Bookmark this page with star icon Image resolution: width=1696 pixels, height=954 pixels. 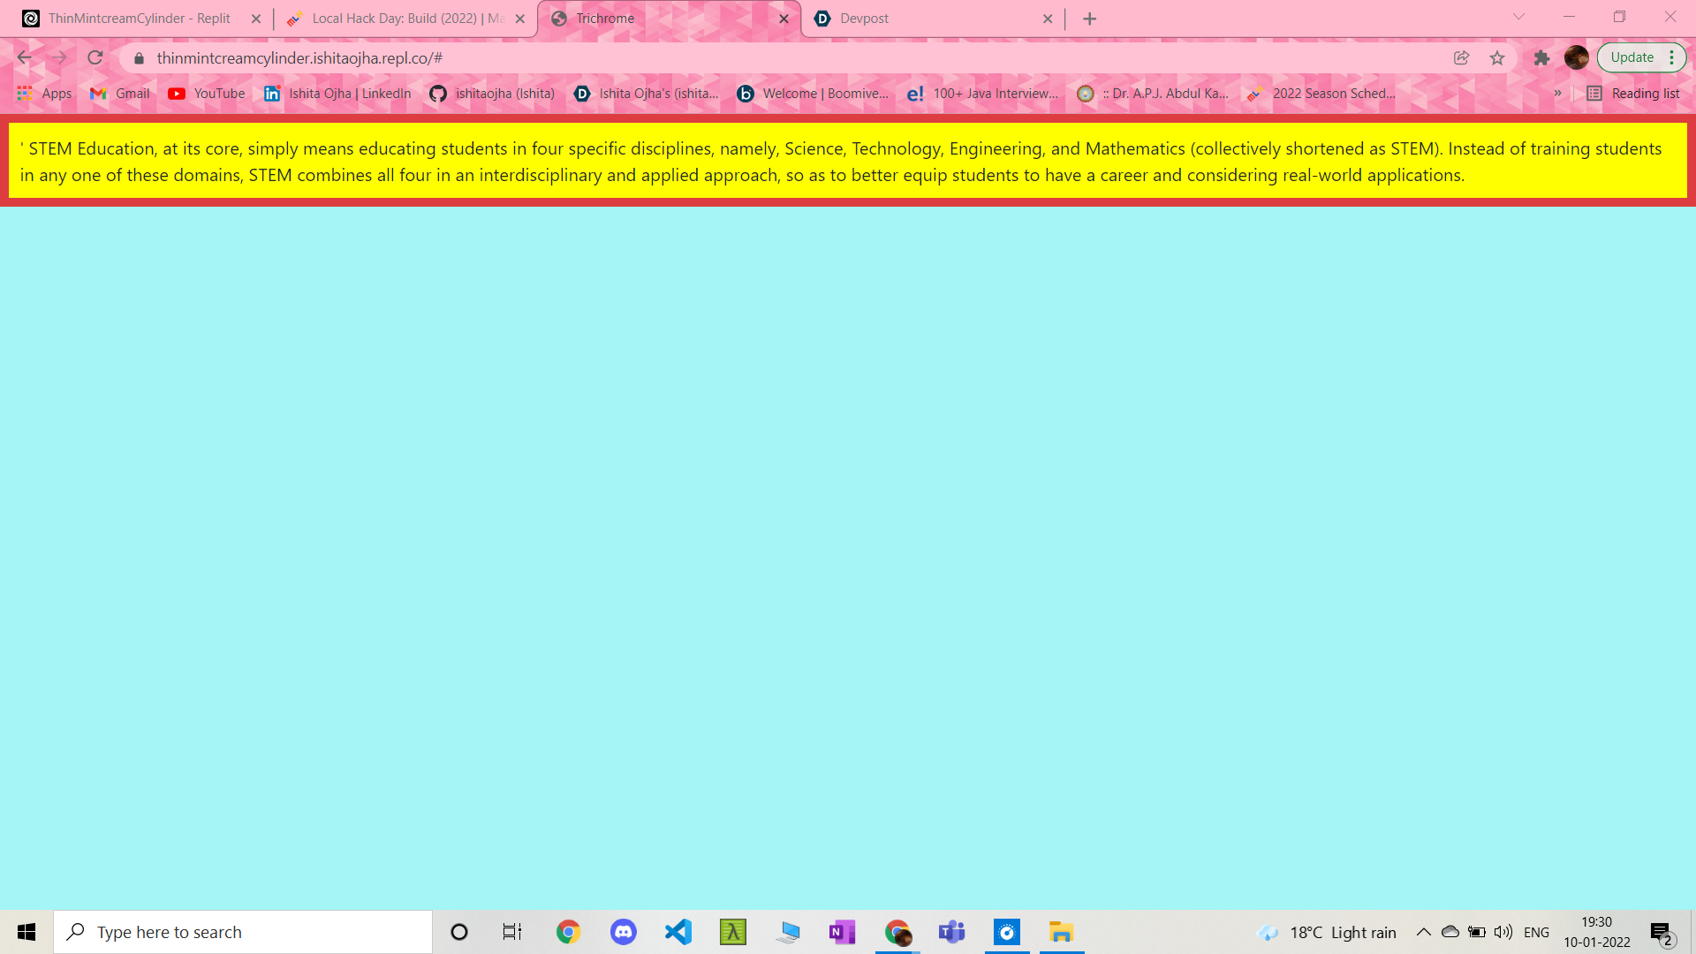[1497, 58]
